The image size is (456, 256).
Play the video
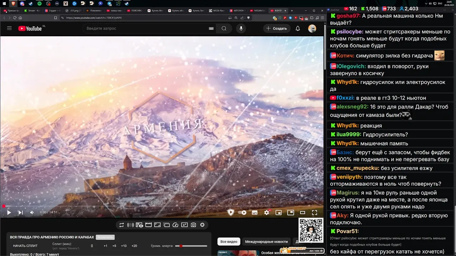pos(9,212)
